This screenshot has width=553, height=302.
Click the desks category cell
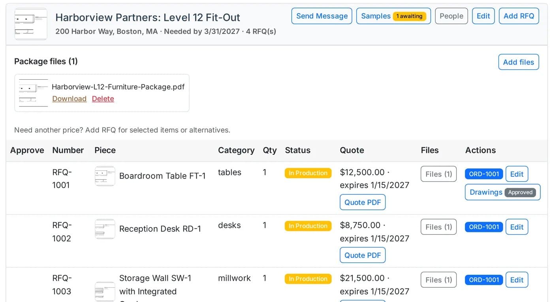click(x=229, y=225)
